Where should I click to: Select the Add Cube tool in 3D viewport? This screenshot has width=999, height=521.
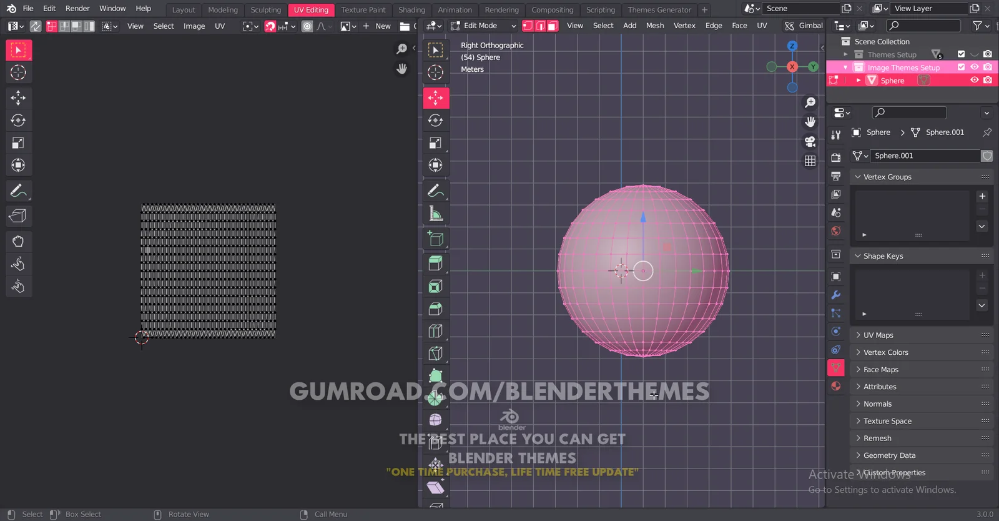[436, 239]
